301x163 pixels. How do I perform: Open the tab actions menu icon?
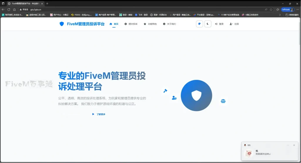point(3,4)
